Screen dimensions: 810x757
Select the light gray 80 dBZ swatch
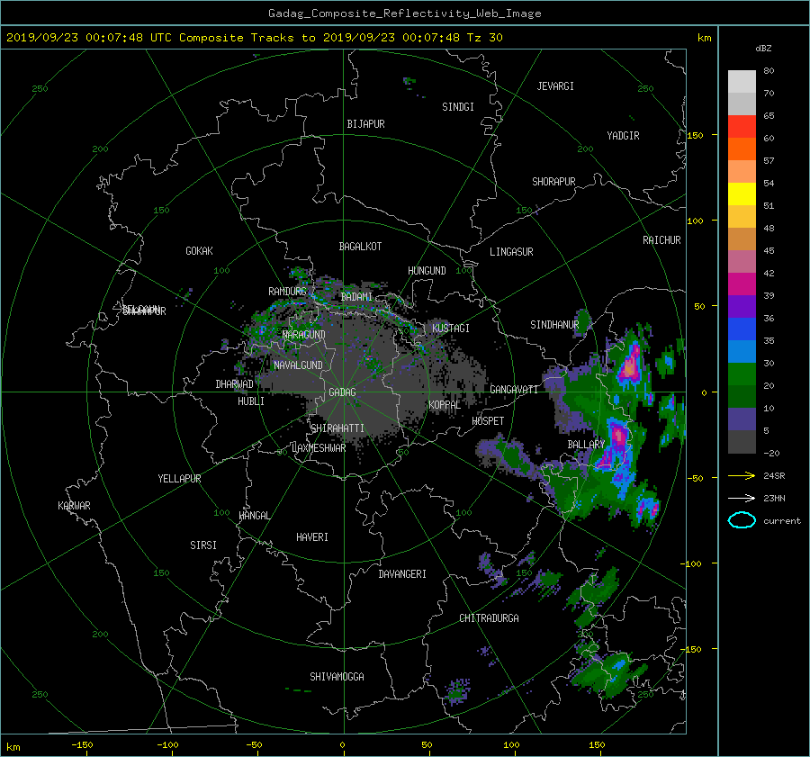point(742,82)
